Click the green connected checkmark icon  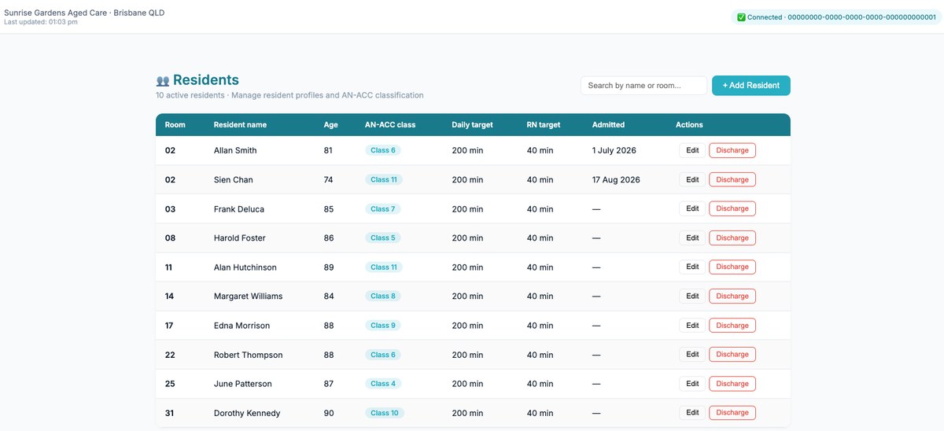click(x=741, y=17)
